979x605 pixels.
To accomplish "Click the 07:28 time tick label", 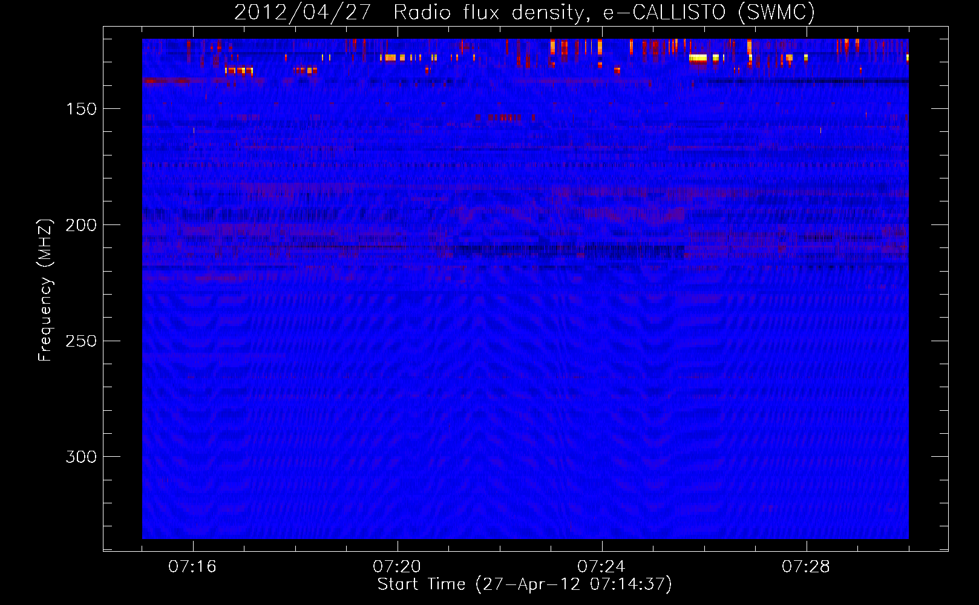I will point(806,567).
